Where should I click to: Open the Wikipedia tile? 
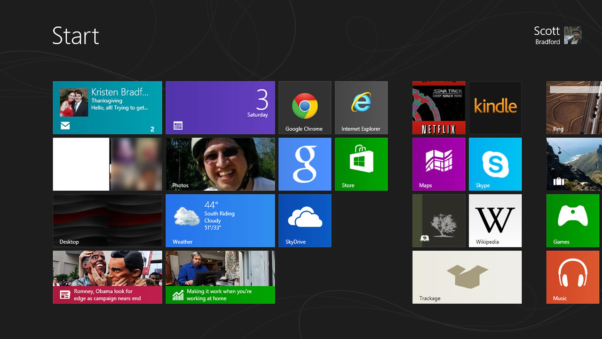pyautogui.click(x=495, y=220)
